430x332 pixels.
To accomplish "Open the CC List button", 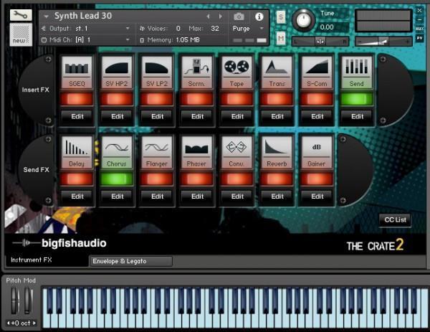I will [395, 220].
